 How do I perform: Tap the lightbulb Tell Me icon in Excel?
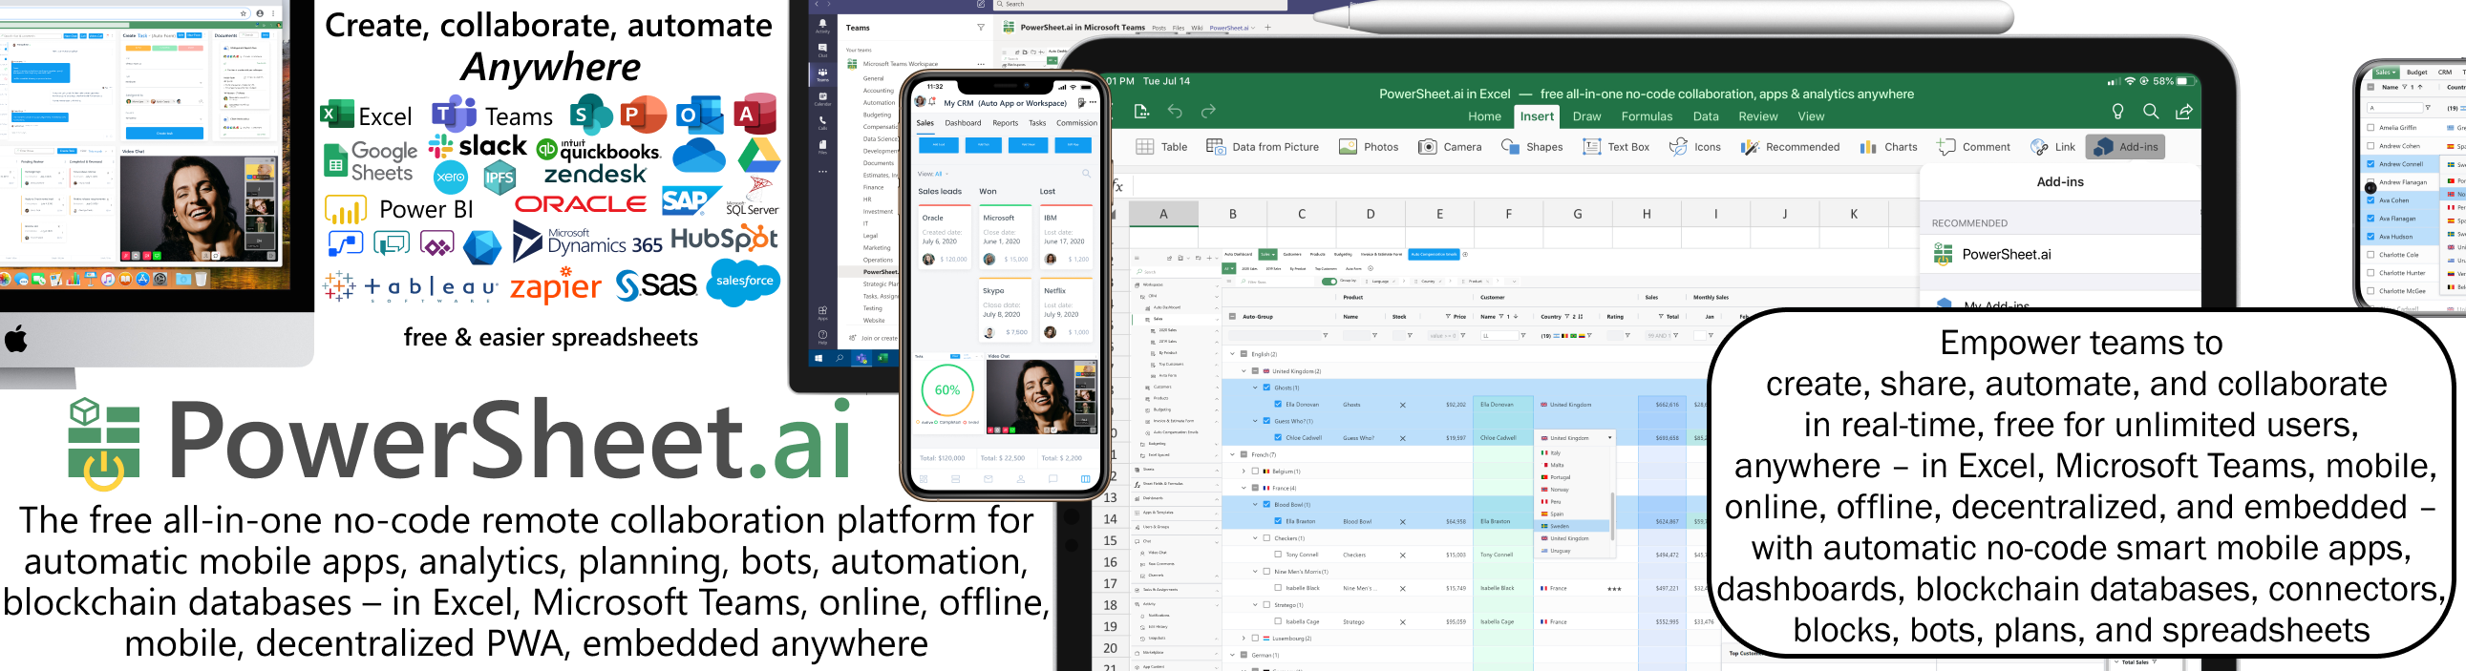2117,112
